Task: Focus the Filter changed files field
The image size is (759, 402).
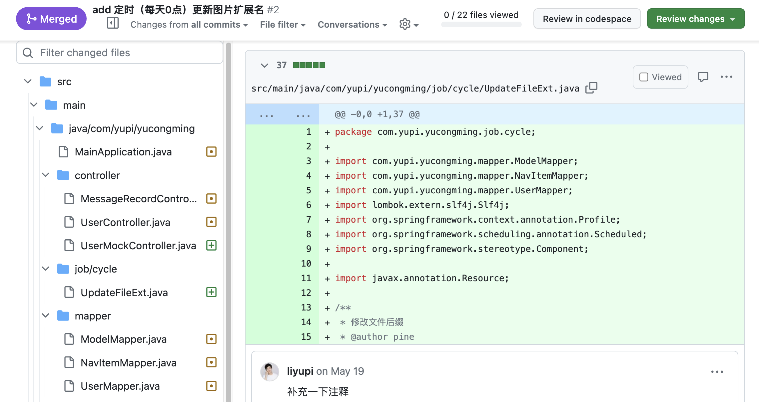Action: pos(127,53)
